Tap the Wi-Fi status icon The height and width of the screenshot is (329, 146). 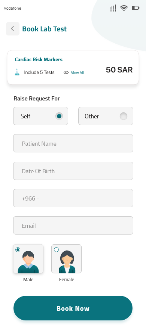[x=124, y=8]
